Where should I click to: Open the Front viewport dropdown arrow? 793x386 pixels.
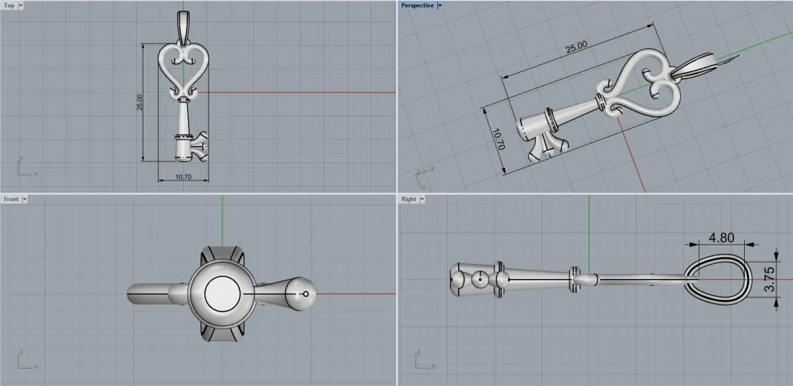coord(24,199)
